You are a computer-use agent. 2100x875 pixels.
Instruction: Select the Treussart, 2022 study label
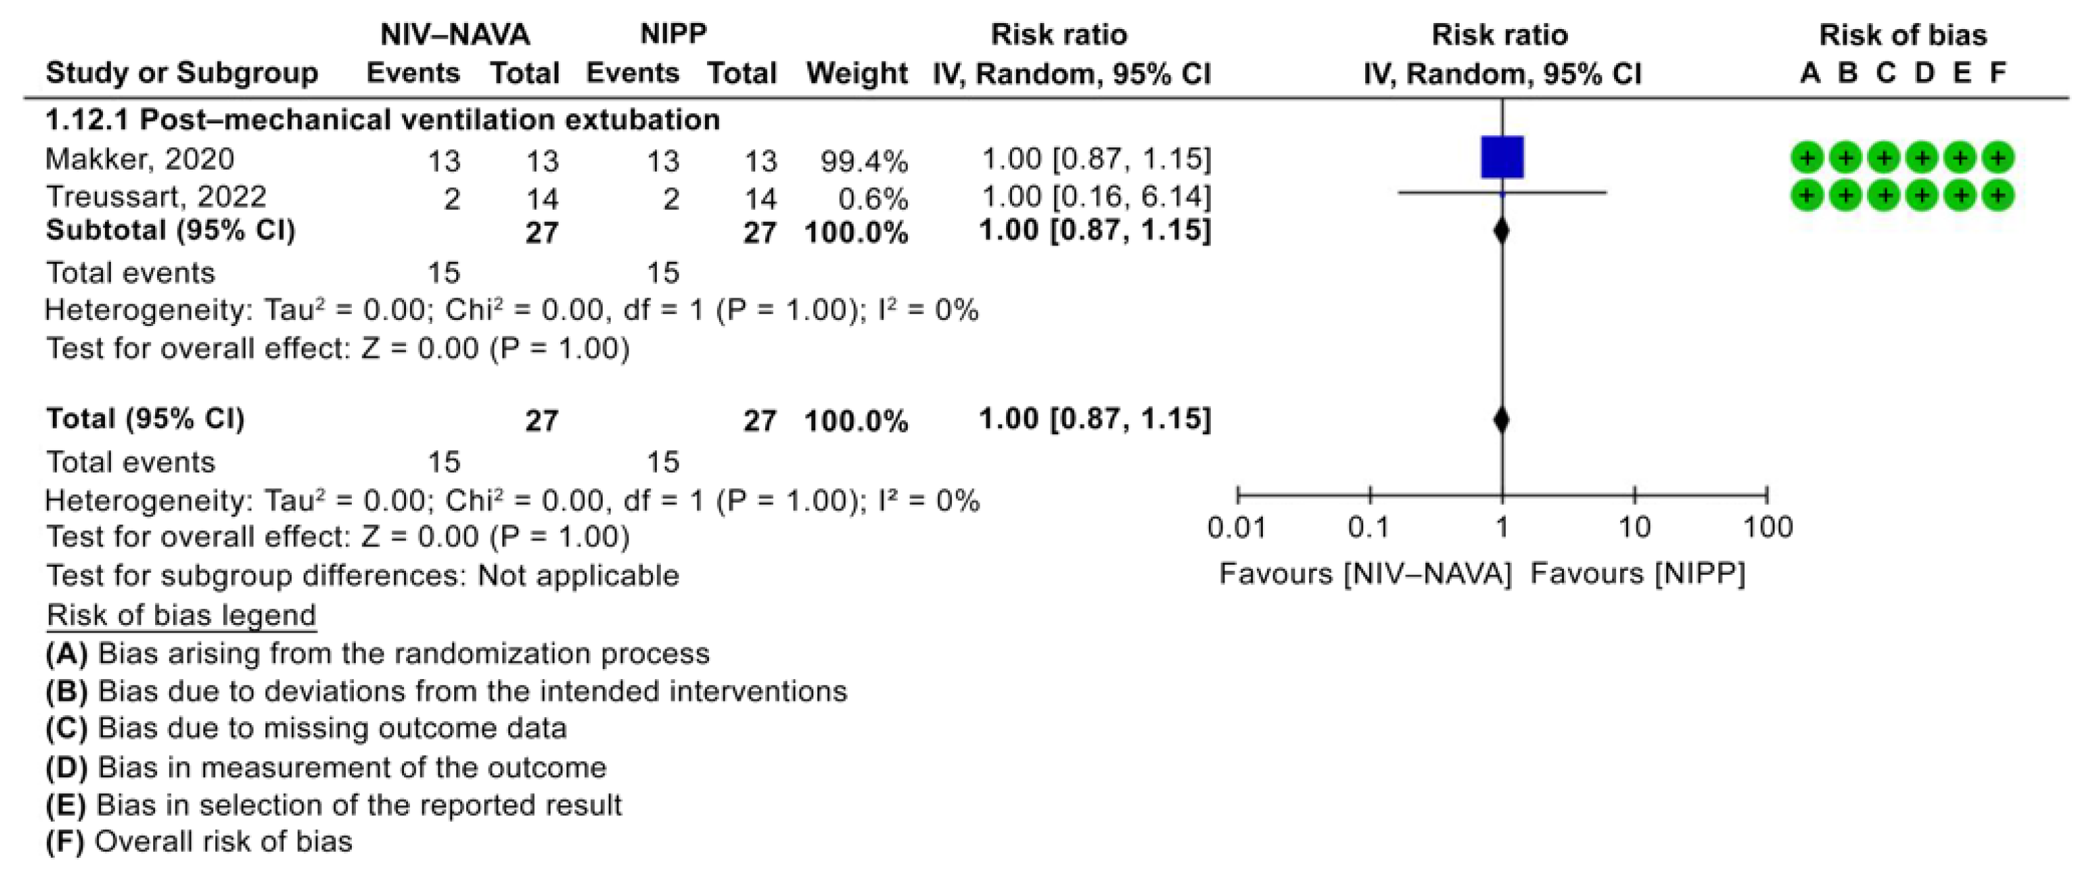156,197
